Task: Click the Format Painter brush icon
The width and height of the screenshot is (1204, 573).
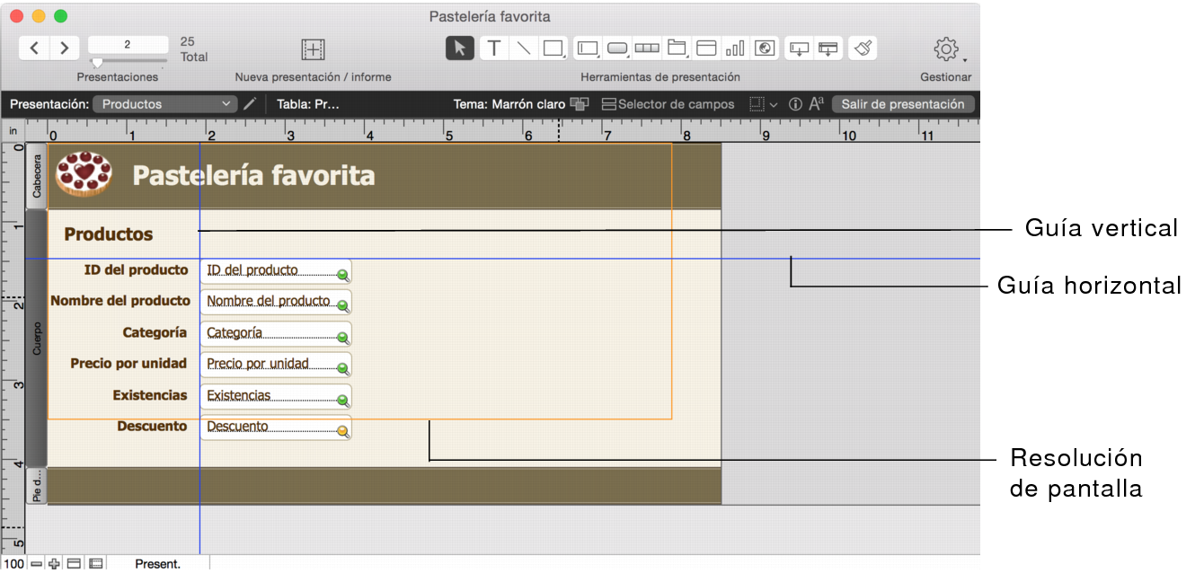Action: point(863,48)
